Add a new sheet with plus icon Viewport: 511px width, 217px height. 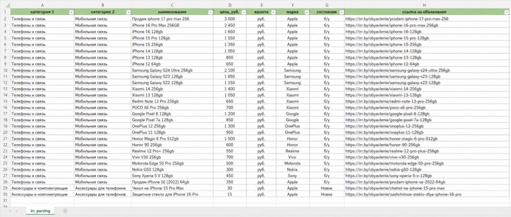click(65, 211)
